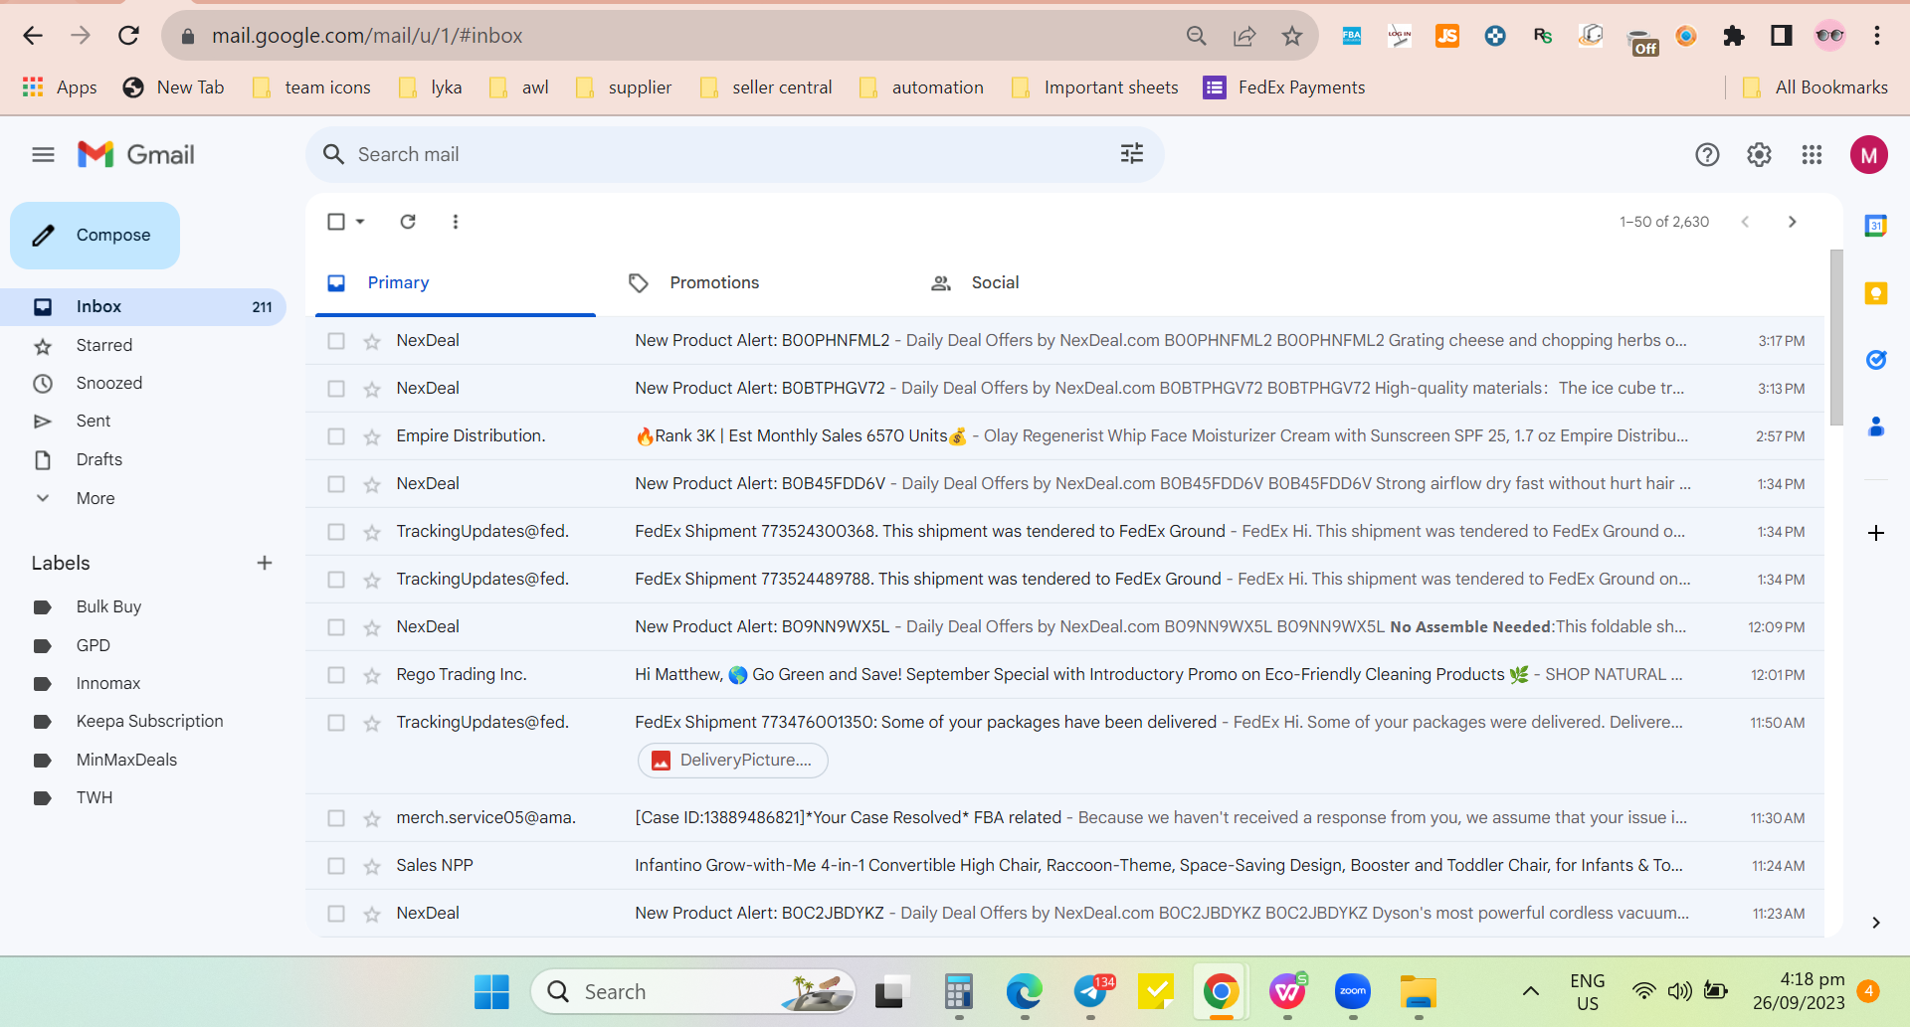Star the Empire Distribution email
This screenshot has height=1027, width=1910.
(x=372, y=436)
